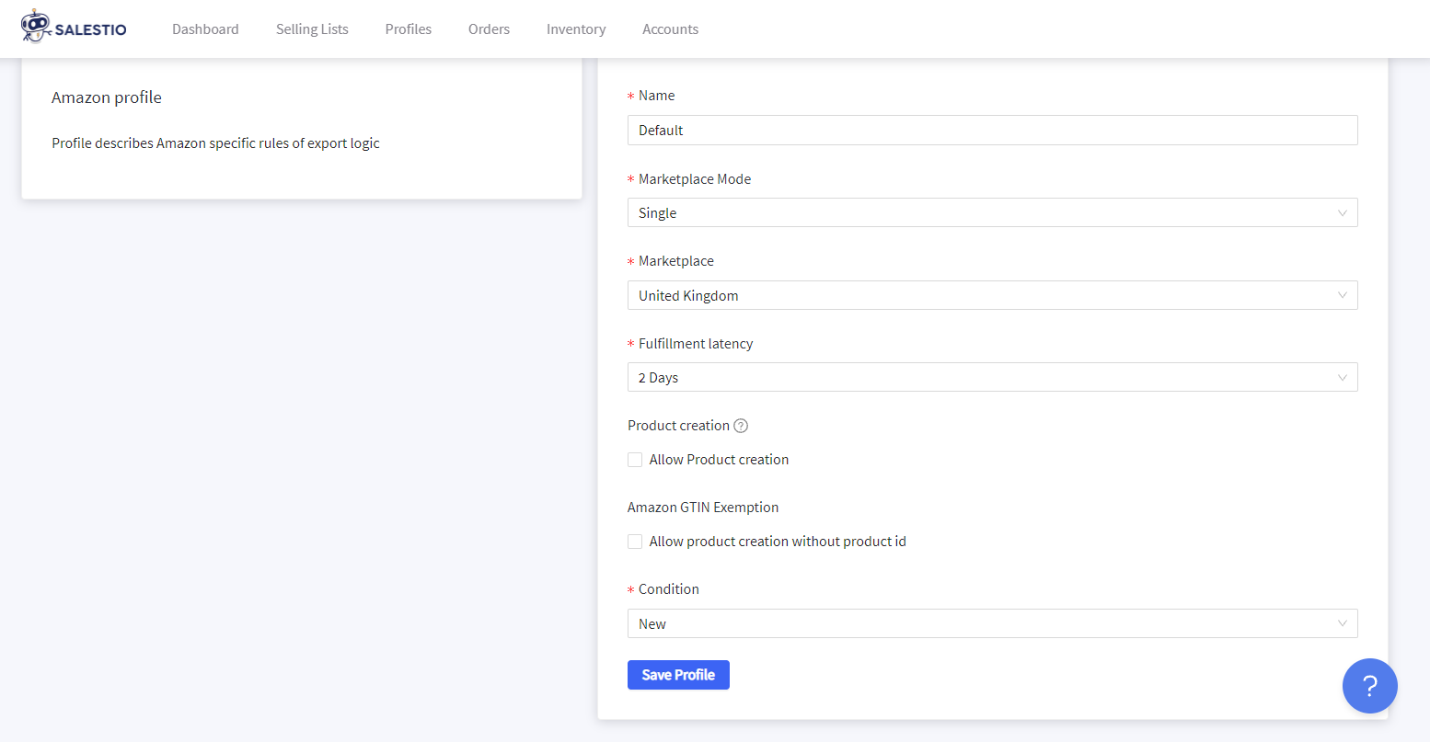Navigate to Orders

(x=489, y=29)
